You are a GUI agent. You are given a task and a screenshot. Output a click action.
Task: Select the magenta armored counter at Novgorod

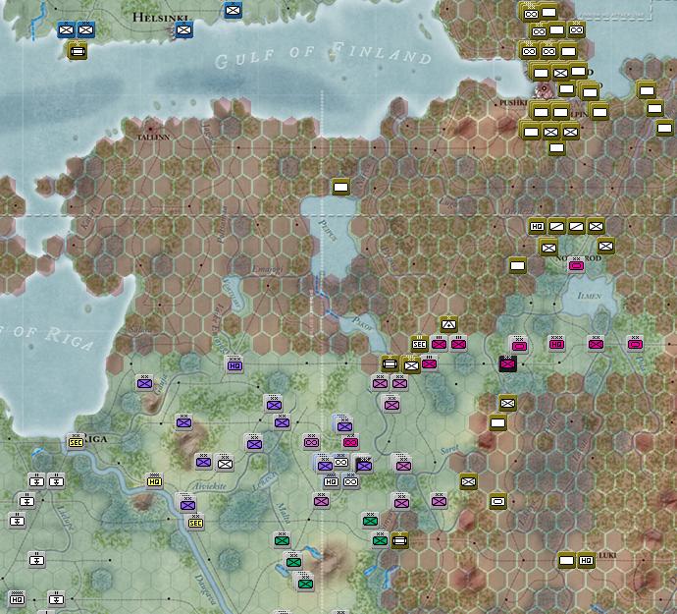click(576, 265)
